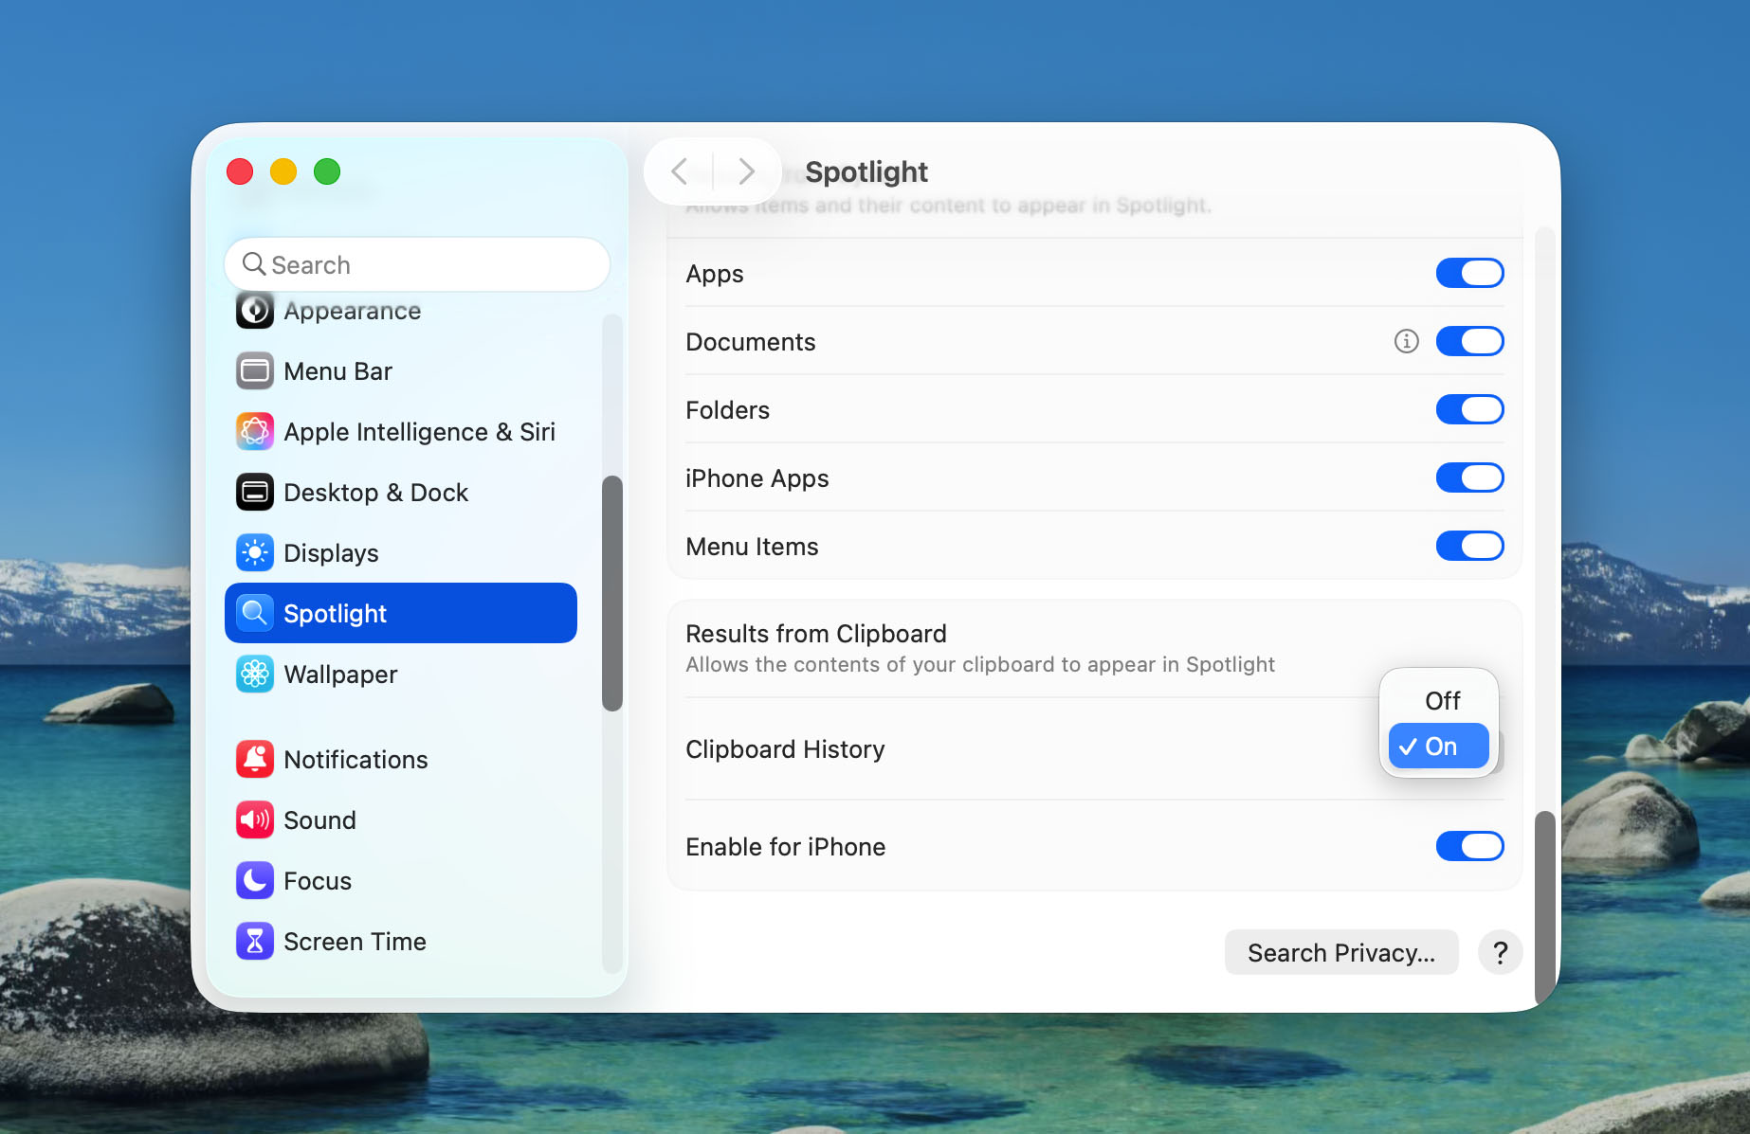Click into the sidebar Search field

417,264
